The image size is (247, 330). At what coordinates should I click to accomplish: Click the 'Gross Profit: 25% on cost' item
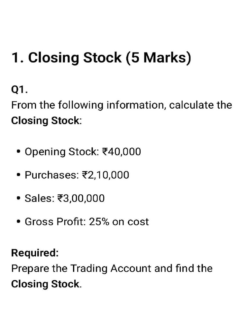pyautogui.click(x=87, y=222)
